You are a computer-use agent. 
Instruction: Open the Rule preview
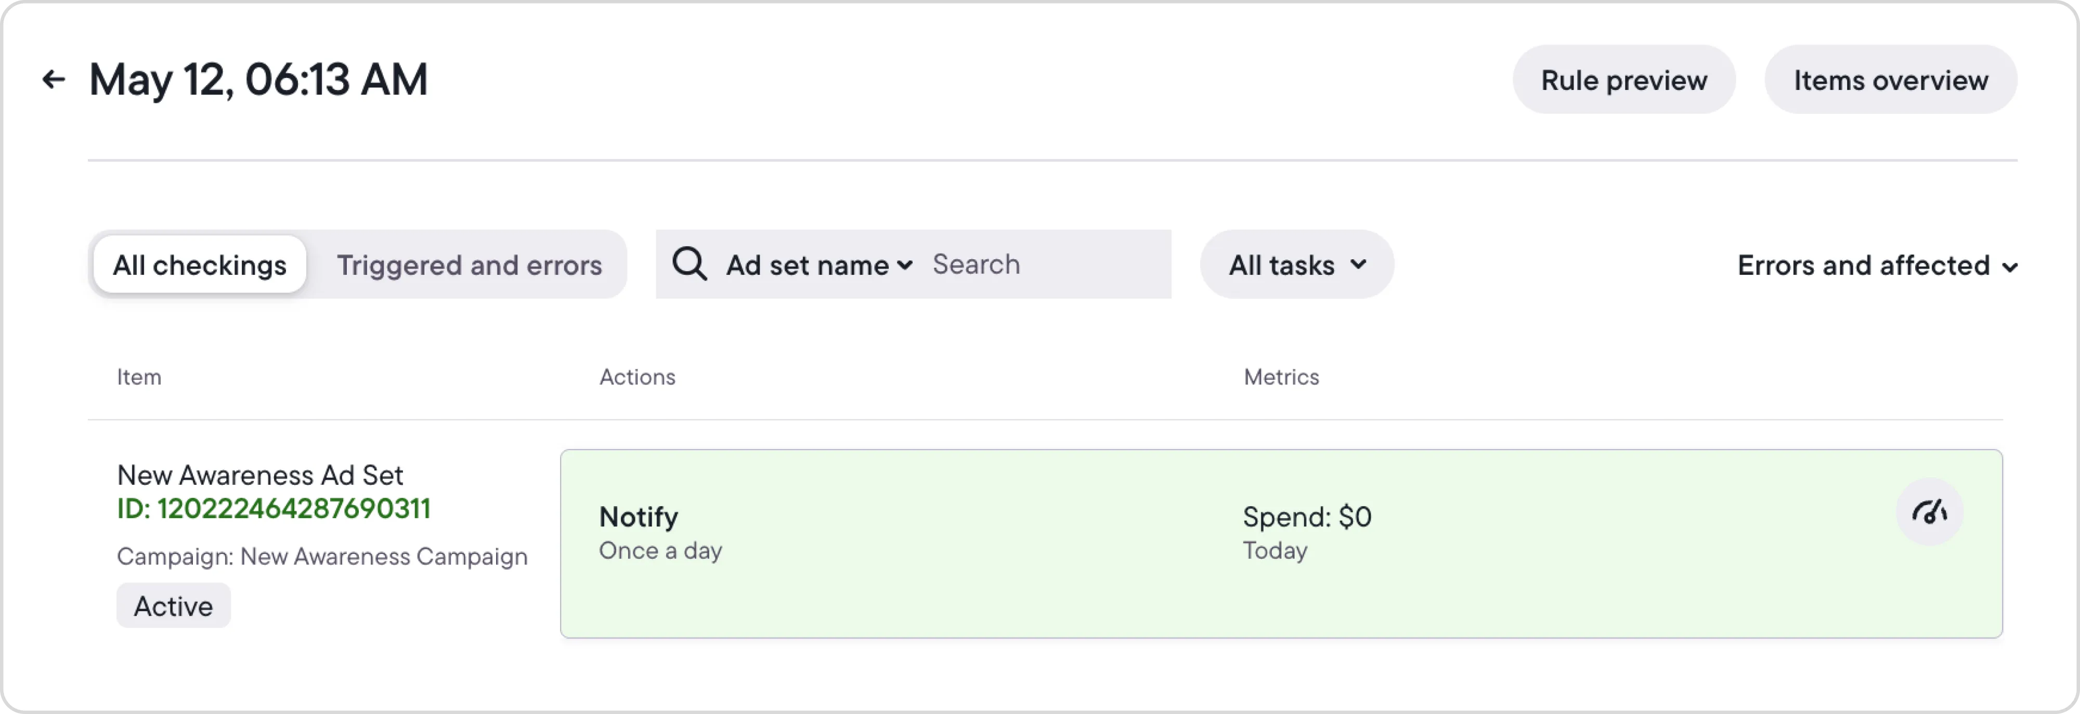coord(1623,80)
